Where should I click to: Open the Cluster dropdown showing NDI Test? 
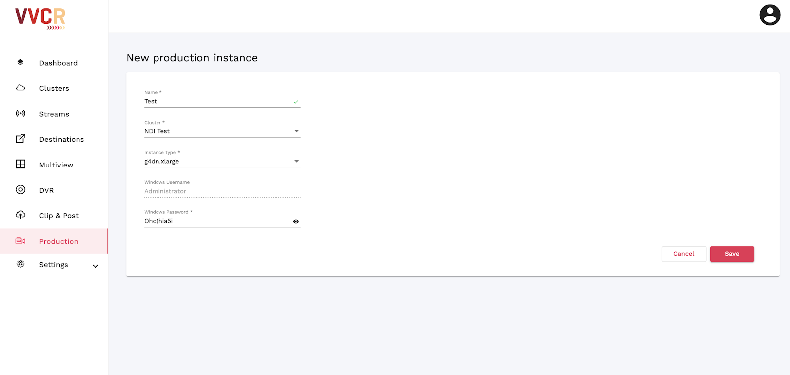pos(222,131)
